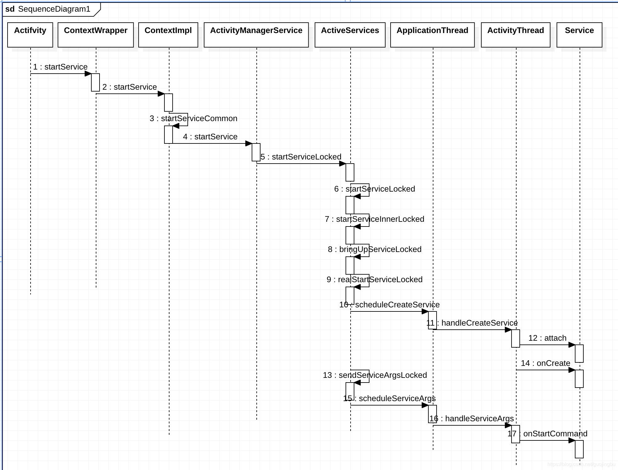Select the ActiveServices lifeline header
The height and width of the screenshot is (470, 618).
(x=350, y=35)
